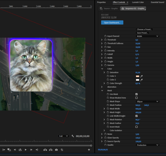Click the cat image in preview

click(x=31, y=66)
